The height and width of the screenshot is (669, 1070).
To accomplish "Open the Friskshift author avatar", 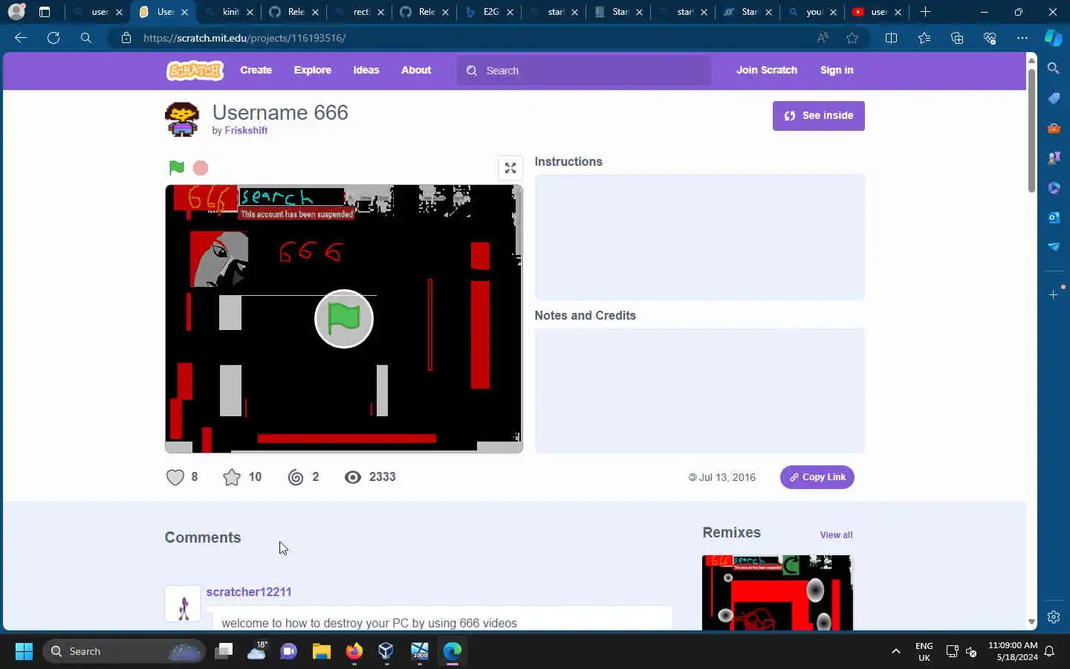I will (x=182, y=120).
